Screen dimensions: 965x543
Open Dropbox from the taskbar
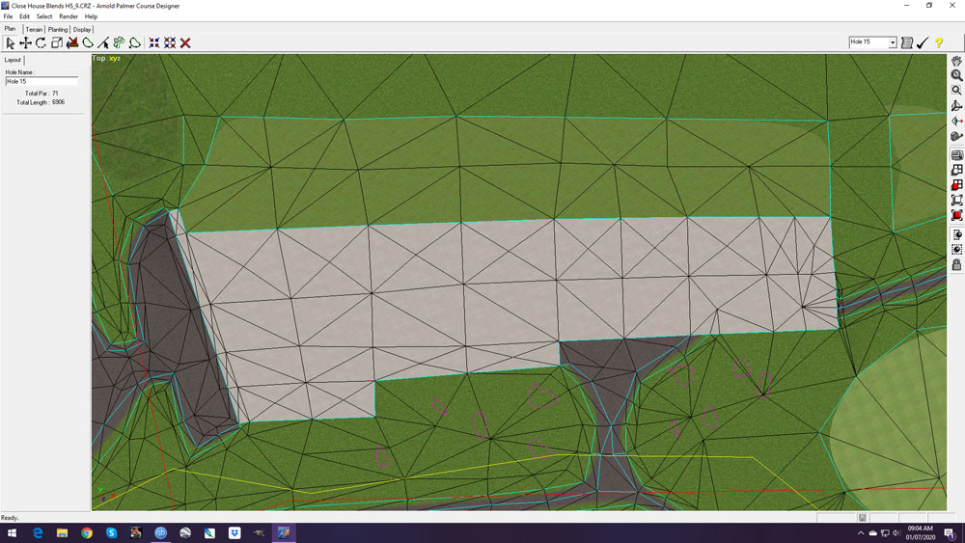tap(234, 532)
